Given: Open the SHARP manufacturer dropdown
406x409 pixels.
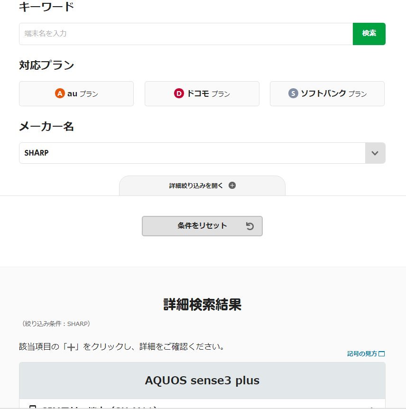Looking at the screenshot, I should click(x=192, y=153).
